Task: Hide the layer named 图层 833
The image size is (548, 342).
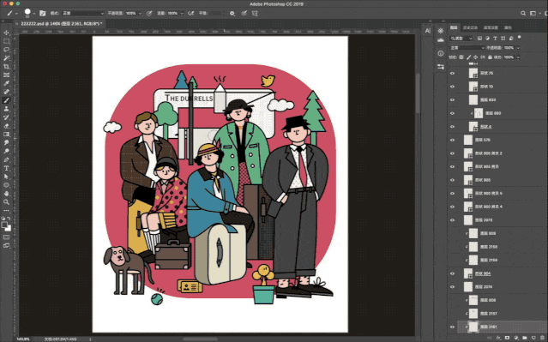Action: 452,100
